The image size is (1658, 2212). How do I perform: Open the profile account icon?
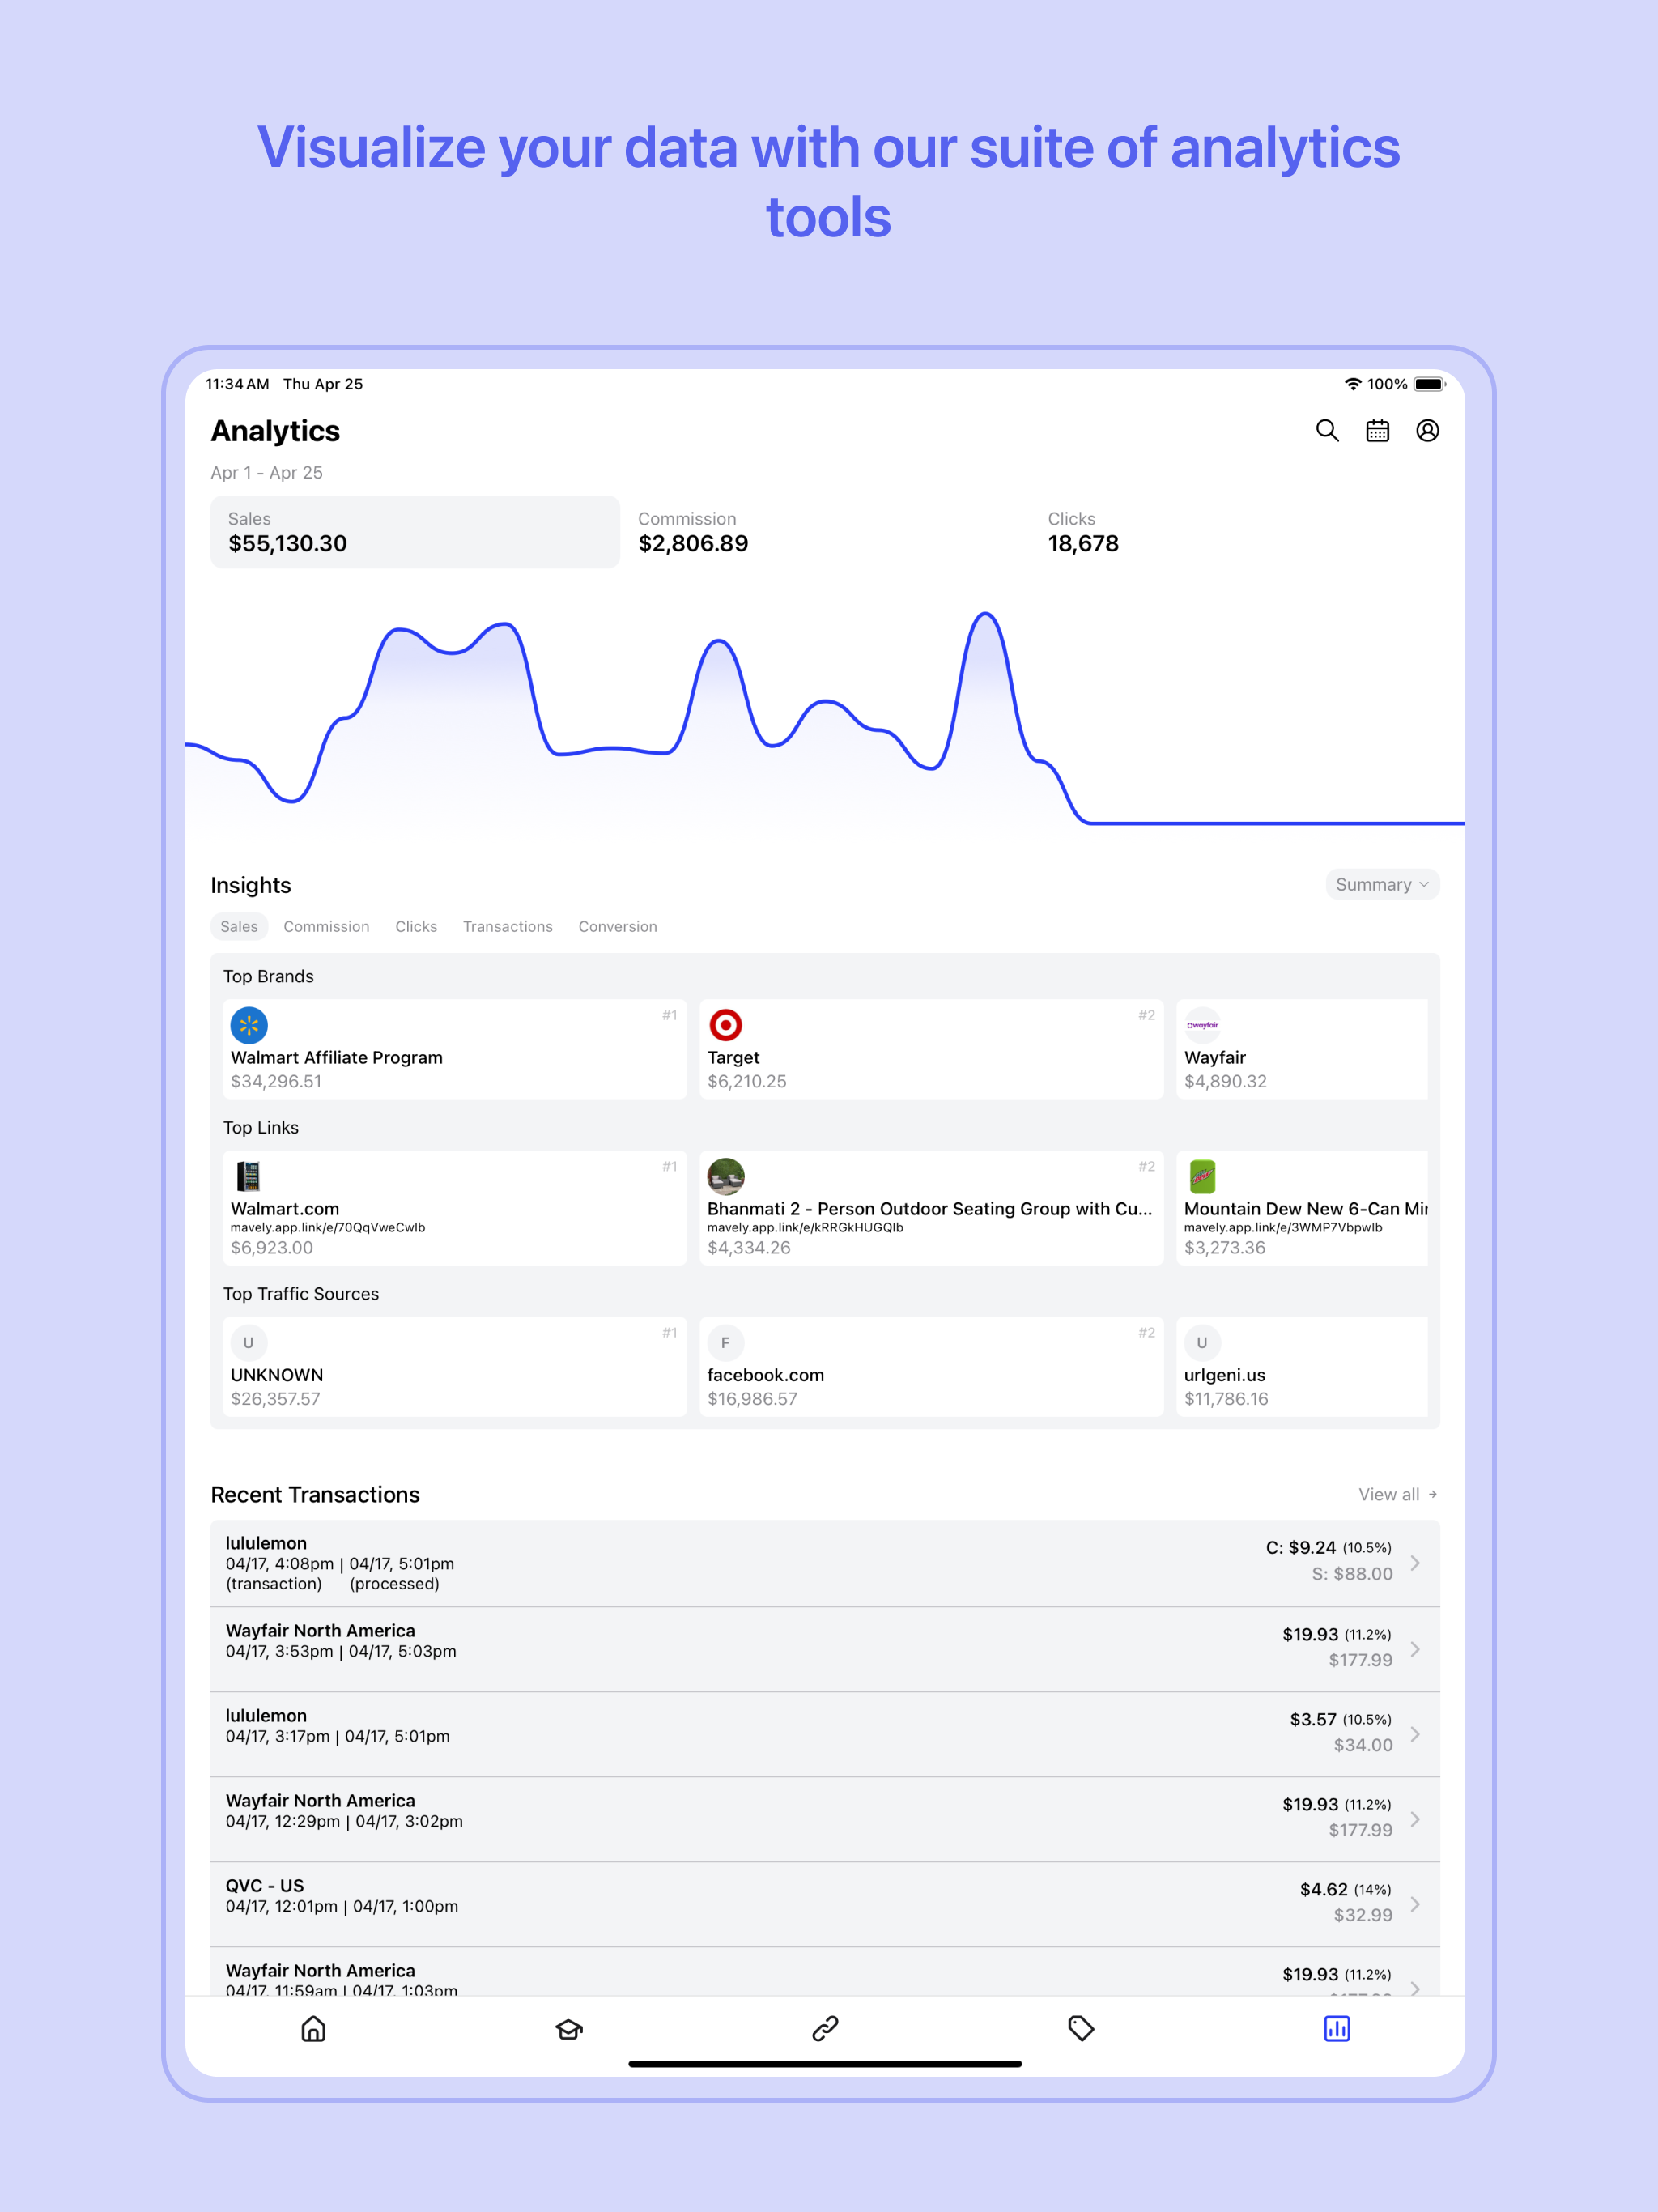click(x=1428, y=431)
